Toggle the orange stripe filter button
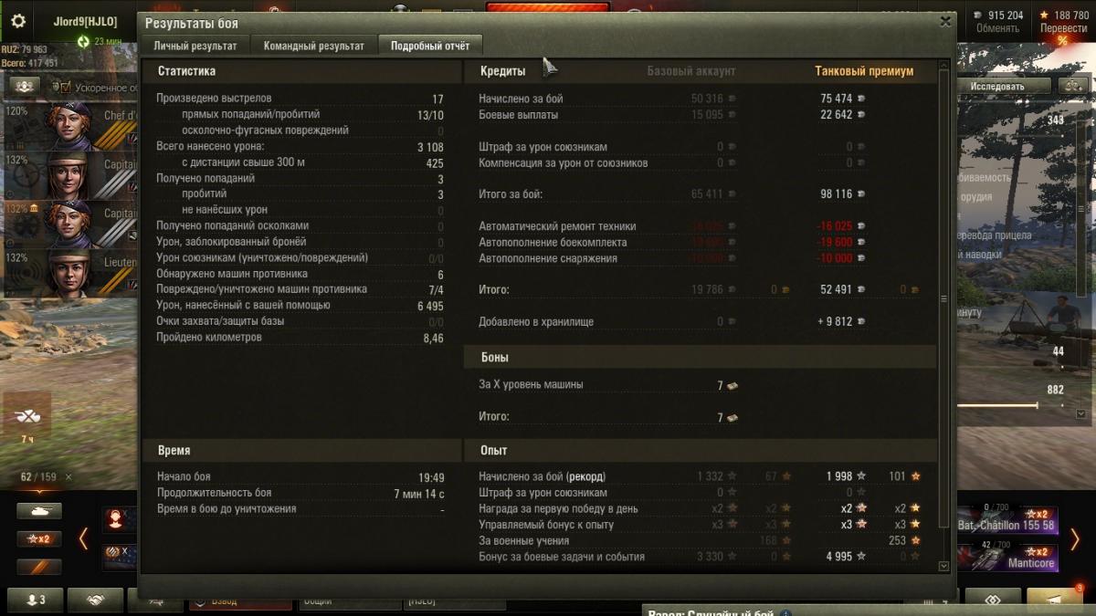Image resolution: width=1096 pixels, height=616 pixels. (39, 567)
